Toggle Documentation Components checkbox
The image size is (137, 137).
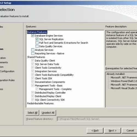[x=33, y=82]
